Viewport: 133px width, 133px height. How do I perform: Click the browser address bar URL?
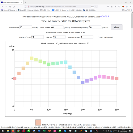coord(53,7)
